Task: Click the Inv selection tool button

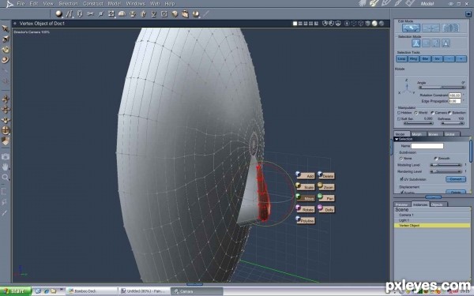Action: 437,58
